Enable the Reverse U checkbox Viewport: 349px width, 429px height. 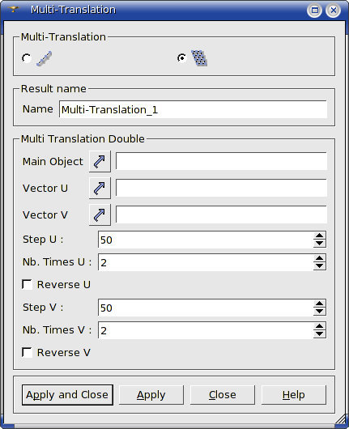pyautogui.click(x=27, y=284)
